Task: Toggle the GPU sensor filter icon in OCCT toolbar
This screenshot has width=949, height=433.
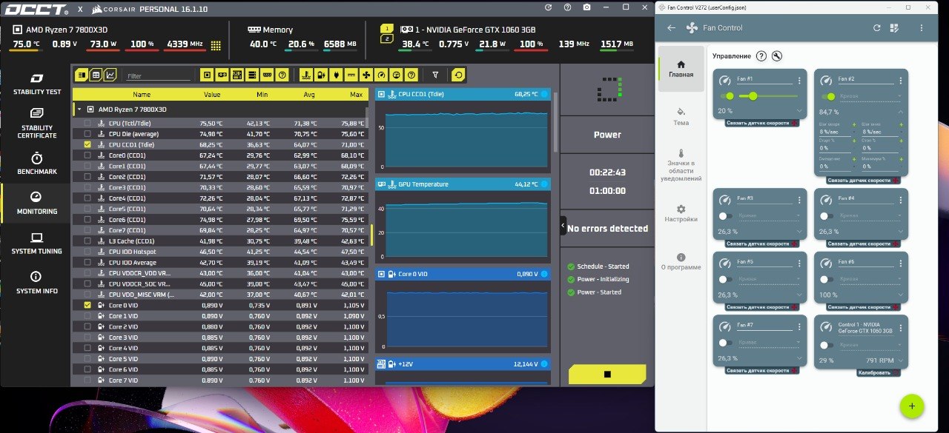Action: point(222,75)
